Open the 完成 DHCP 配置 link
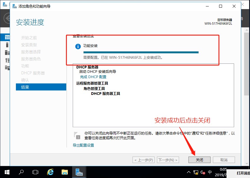 93,77
